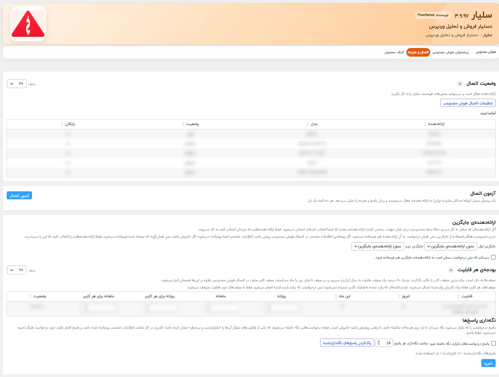Click the ماهانه column header
This screenshot has width=499, height=377.
pos(221,296)
